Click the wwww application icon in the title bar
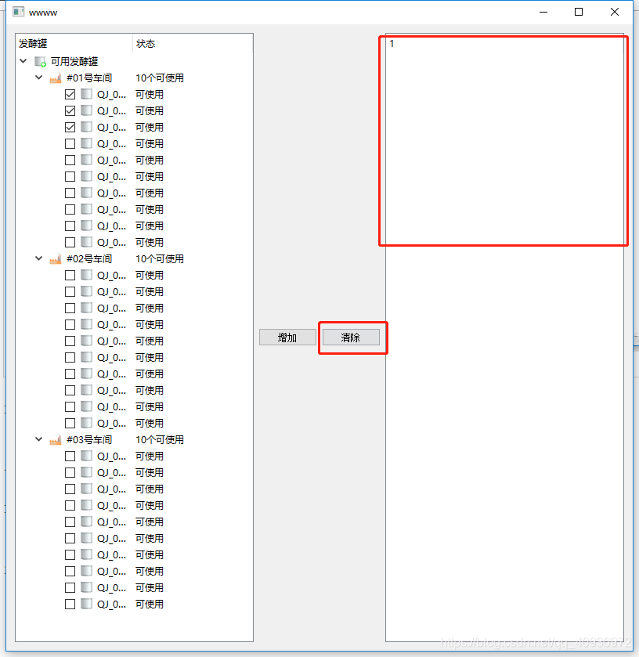The height and width of the screenshot is (657, 639). [x=17, y=12]
